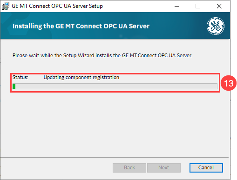The height and width of the screenshot is (180, 237).
Task: Minimize the Setup window
Action: 177,6
